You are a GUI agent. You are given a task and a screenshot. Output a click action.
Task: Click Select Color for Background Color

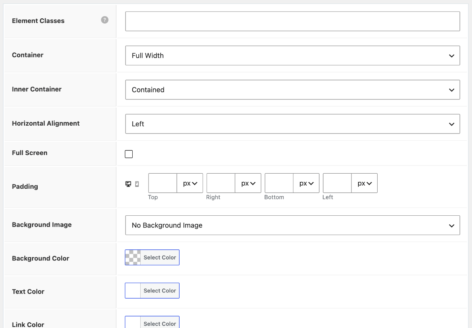pos(160,258)
